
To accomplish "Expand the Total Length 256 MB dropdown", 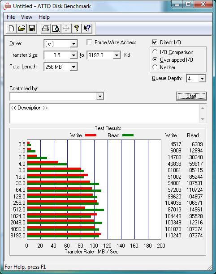I will pos(73,67).
